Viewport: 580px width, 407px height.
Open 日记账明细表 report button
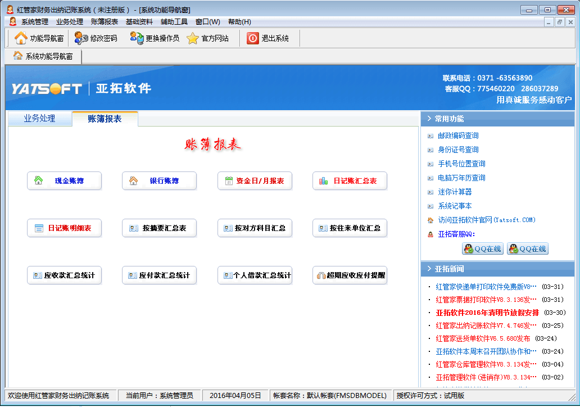pos(64,228)
